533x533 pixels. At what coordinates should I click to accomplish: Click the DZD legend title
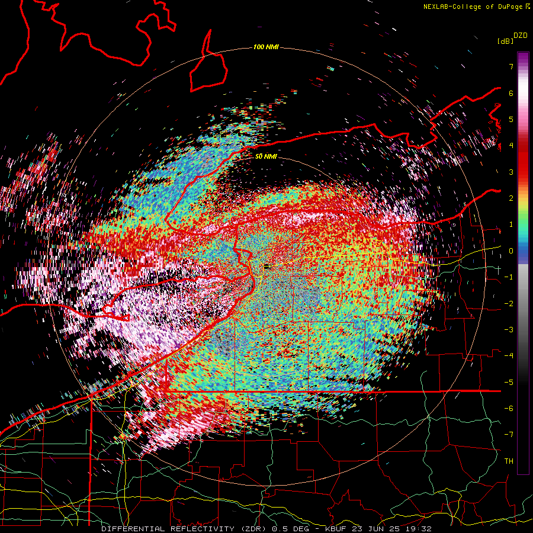click(x=521, y=36)
